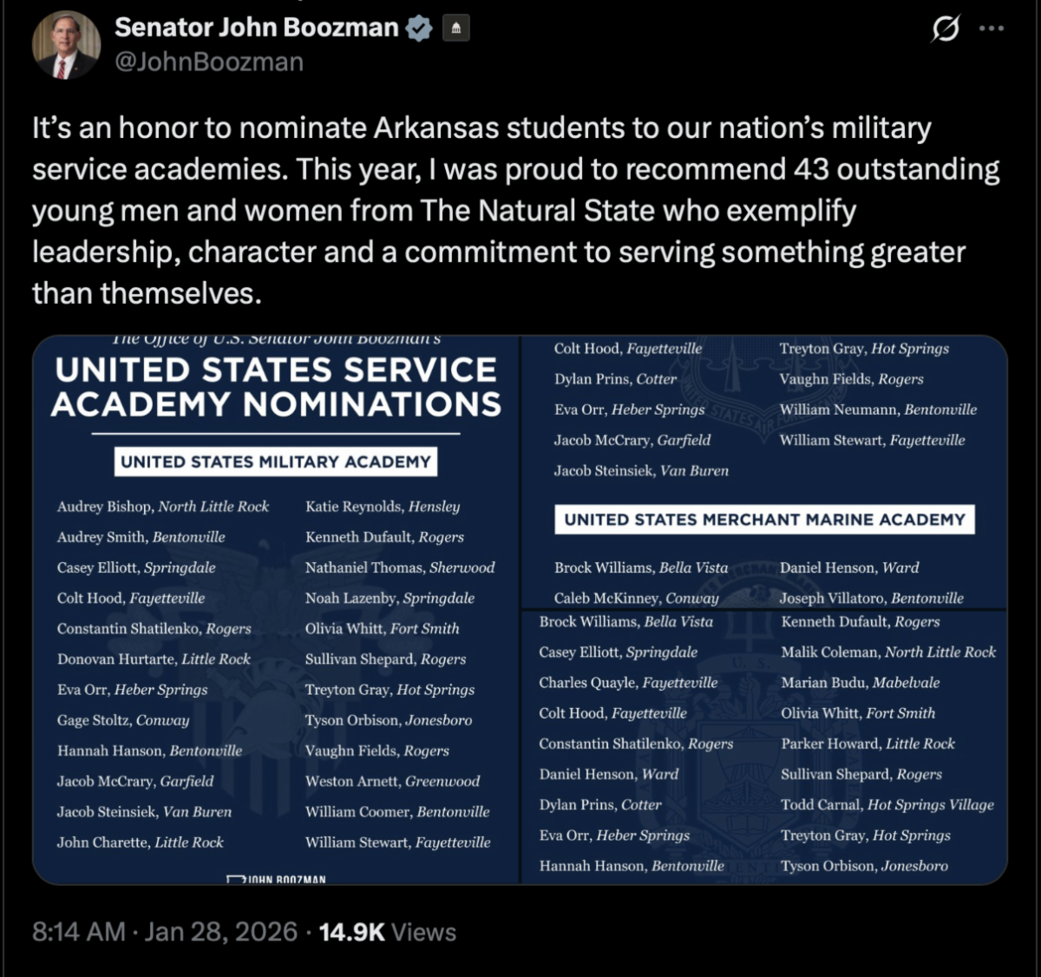
Task: Open the @JohnBoozman handle link
Action: [209, 62]
